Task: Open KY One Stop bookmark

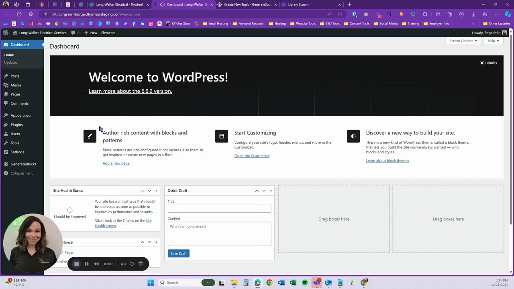Action: [x=177, y=23]
